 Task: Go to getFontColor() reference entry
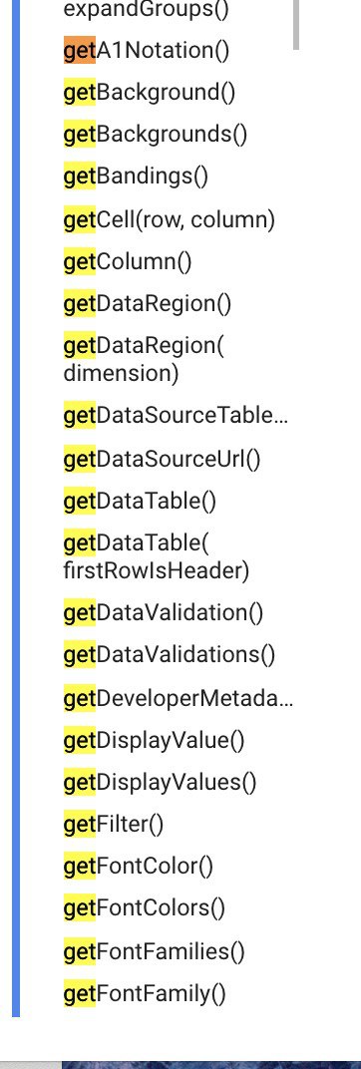click(139, 867)
